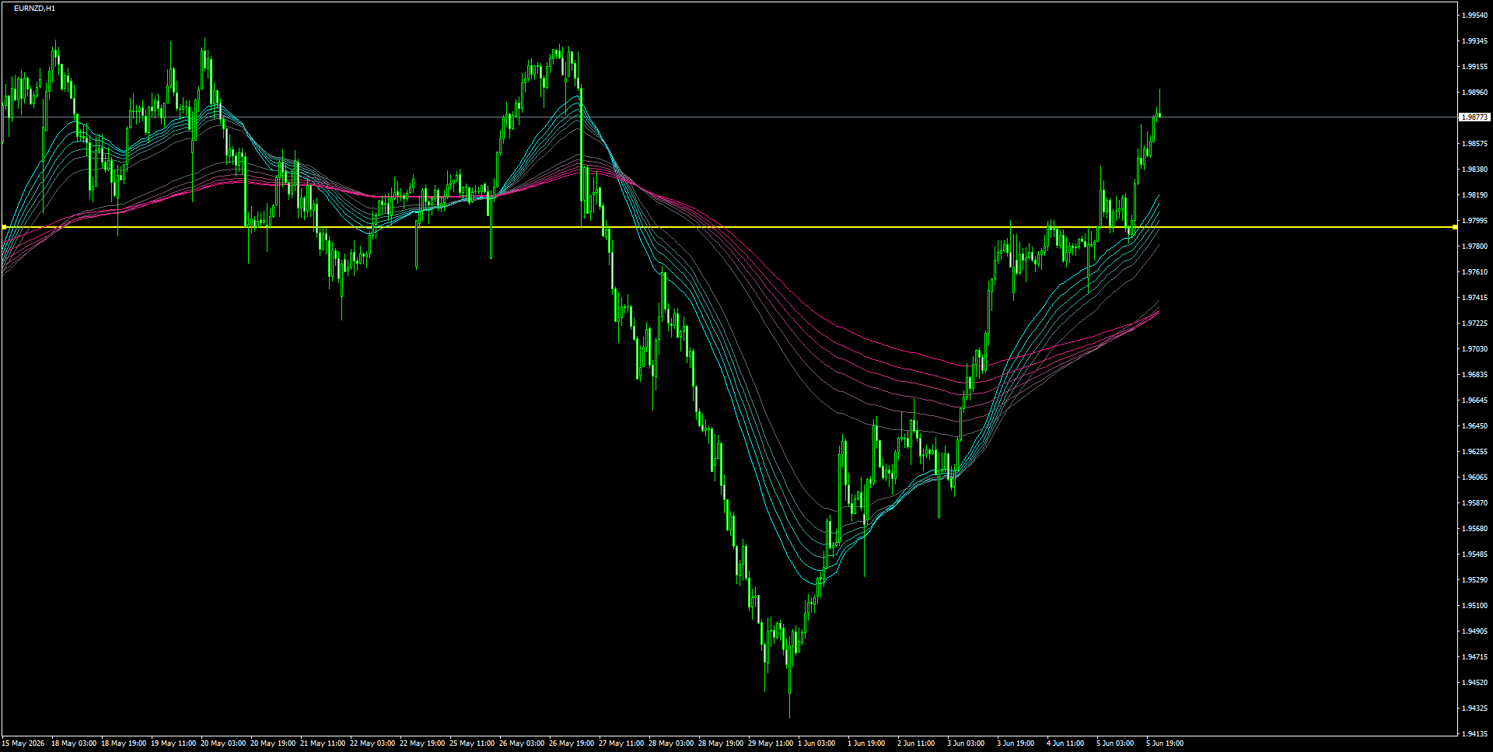Click the 1.99155 price axis label
This screenshot has height=752, width=1493.
[1475, 67]
